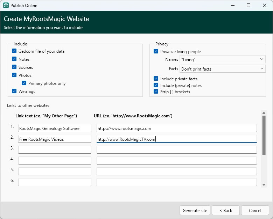This screenshot has height=219, width=273.
Task: Maximize the Publish Online window
Action: point(248,5)
